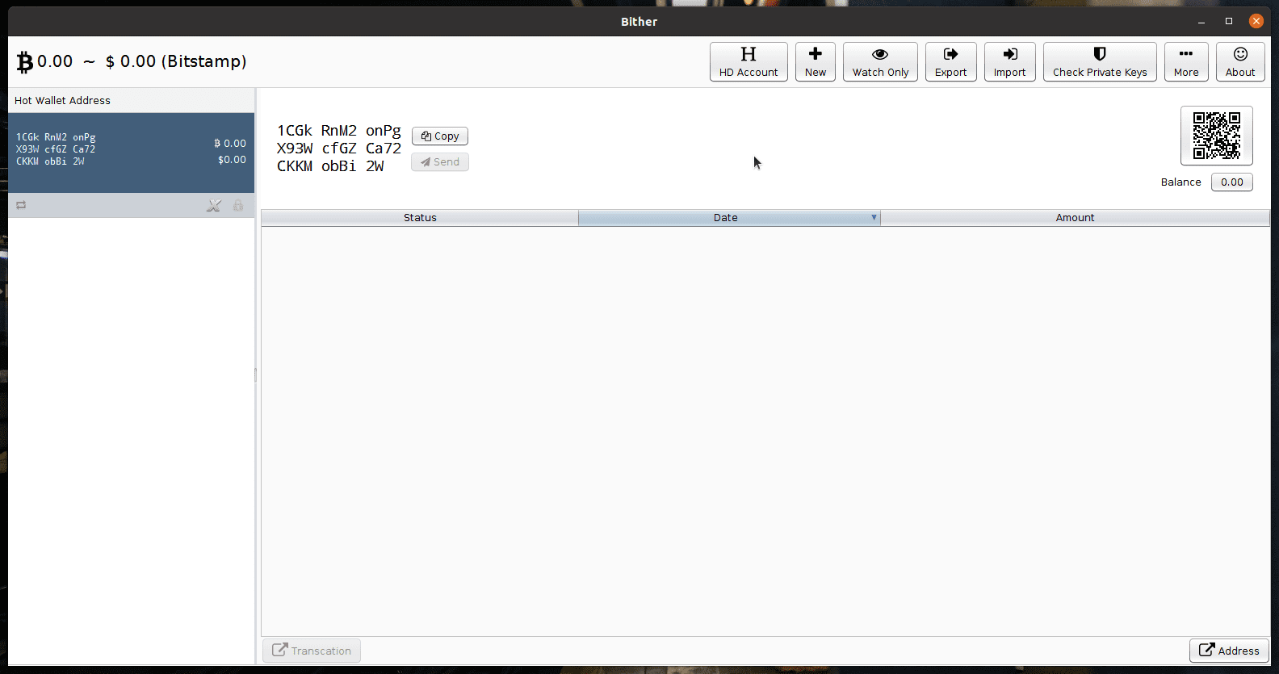Click the address QR code image
1279x674 pixels.
click(1216, 136)
